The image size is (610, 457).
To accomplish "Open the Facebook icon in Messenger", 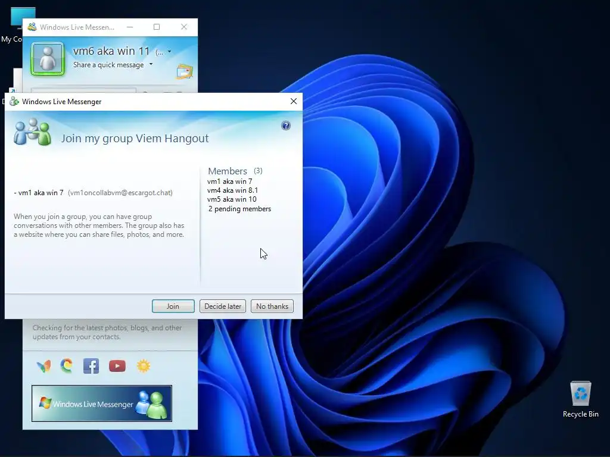I will click(91, 366).
